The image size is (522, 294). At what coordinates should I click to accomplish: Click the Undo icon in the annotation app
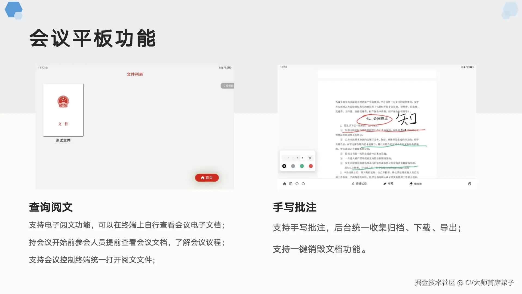pyautogui.click(x=297, y=184)
